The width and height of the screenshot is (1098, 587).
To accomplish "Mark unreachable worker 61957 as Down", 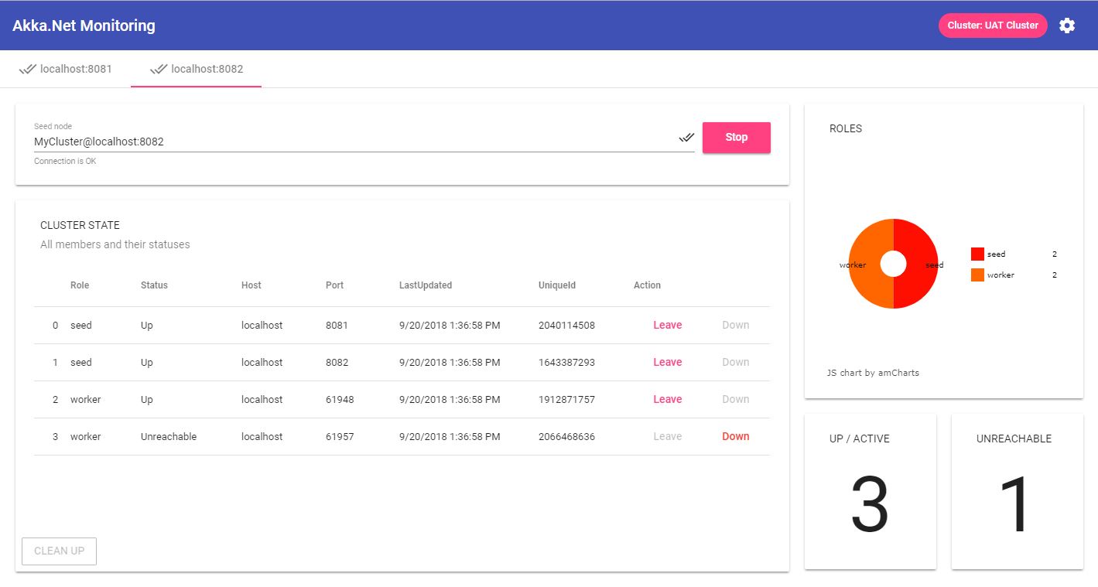I will 735,436.
